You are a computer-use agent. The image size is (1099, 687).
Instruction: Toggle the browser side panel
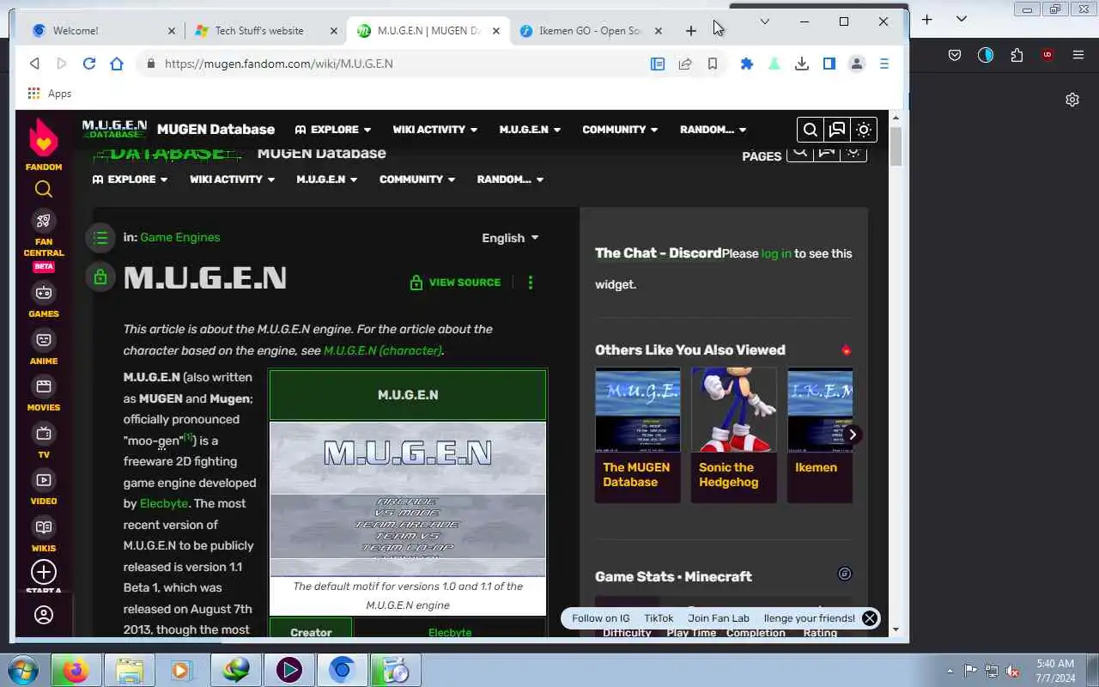click(x=829, y=64)
